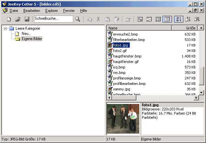This screenshot has width=206, height=143.
Task: Open the Explorer menu
Action: (51, 11)
